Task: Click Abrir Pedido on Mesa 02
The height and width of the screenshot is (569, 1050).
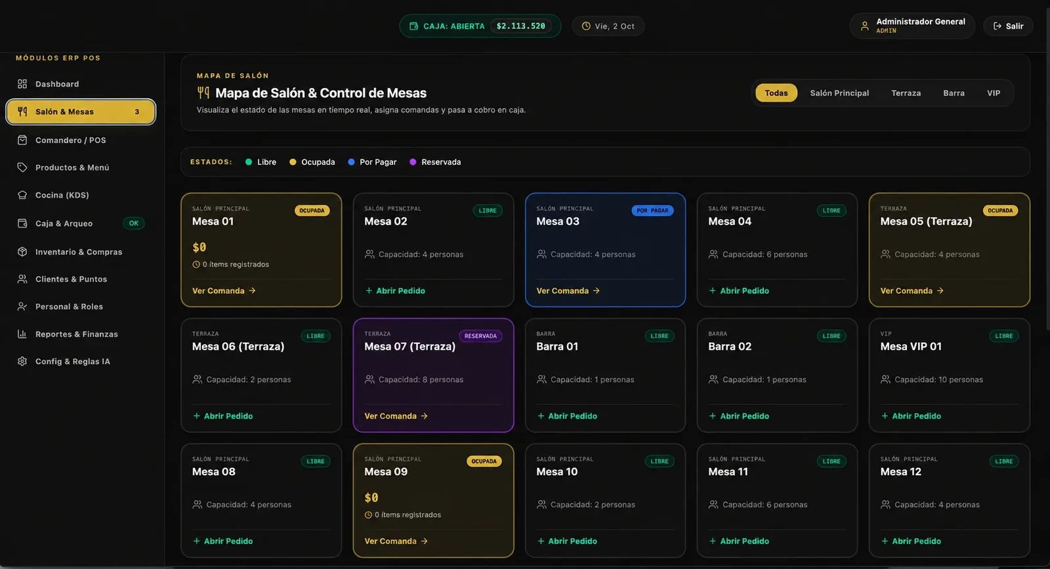Action: (395, 291)
